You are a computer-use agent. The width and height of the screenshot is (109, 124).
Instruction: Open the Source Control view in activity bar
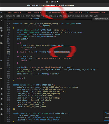[1, 17]
